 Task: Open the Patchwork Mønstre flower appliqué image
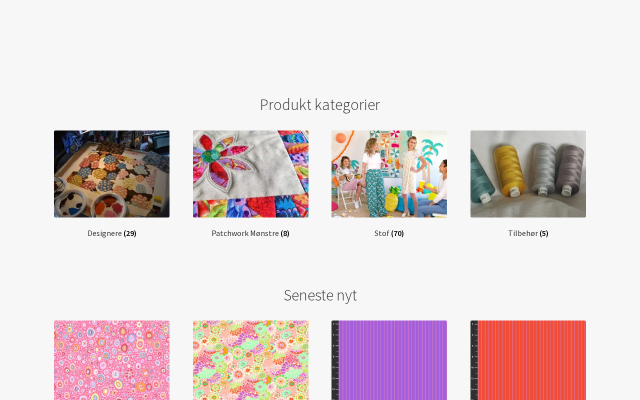(x=250, y=174)
